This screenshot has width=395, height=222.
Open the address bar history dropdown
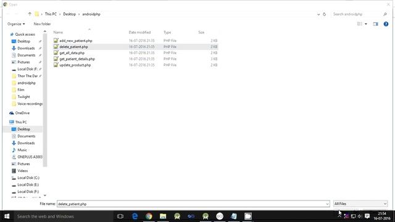pyautogui.click(x=318, y=14)
